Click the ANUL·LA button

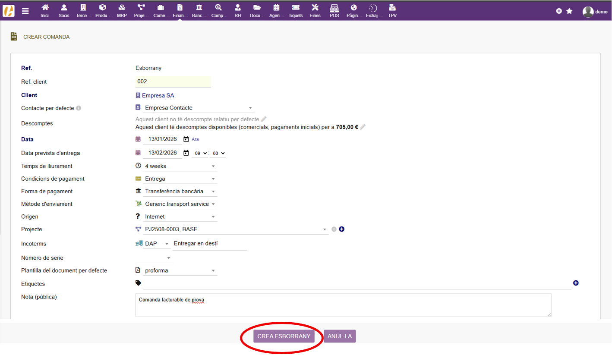[x=340, y=336]
